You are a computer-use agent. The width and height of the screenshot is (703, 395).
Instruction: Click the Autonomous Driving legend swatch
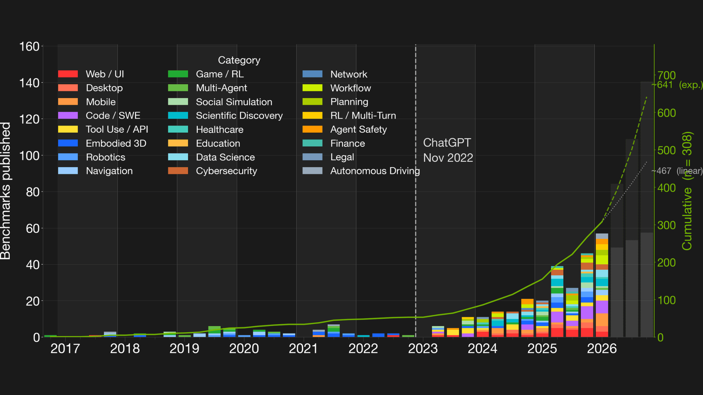[x=312, y=171]
